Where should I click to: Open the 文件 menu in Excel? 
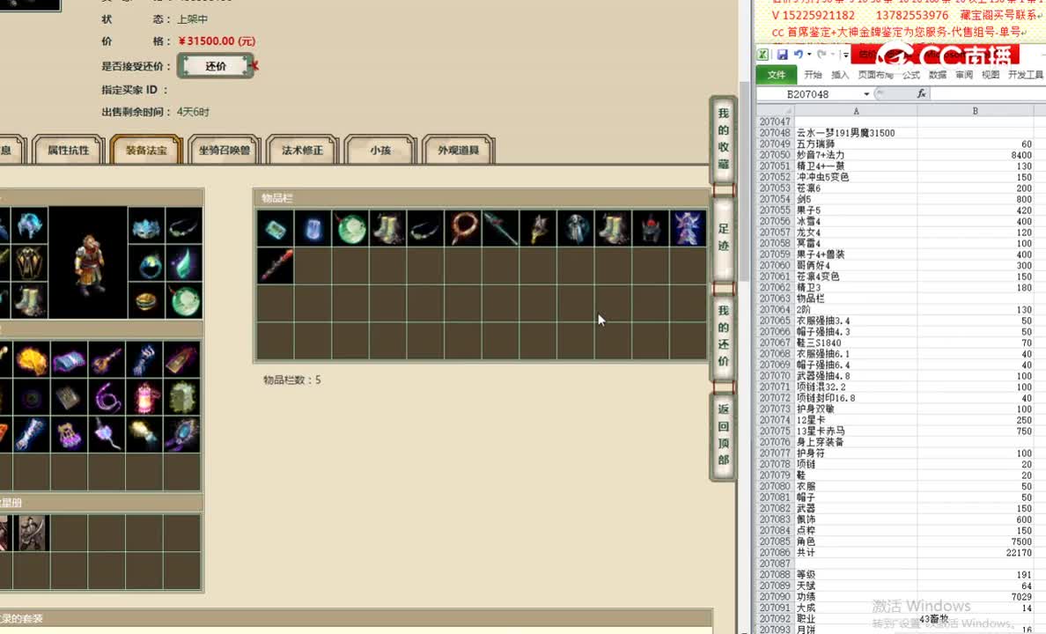(x=776, y=75)
